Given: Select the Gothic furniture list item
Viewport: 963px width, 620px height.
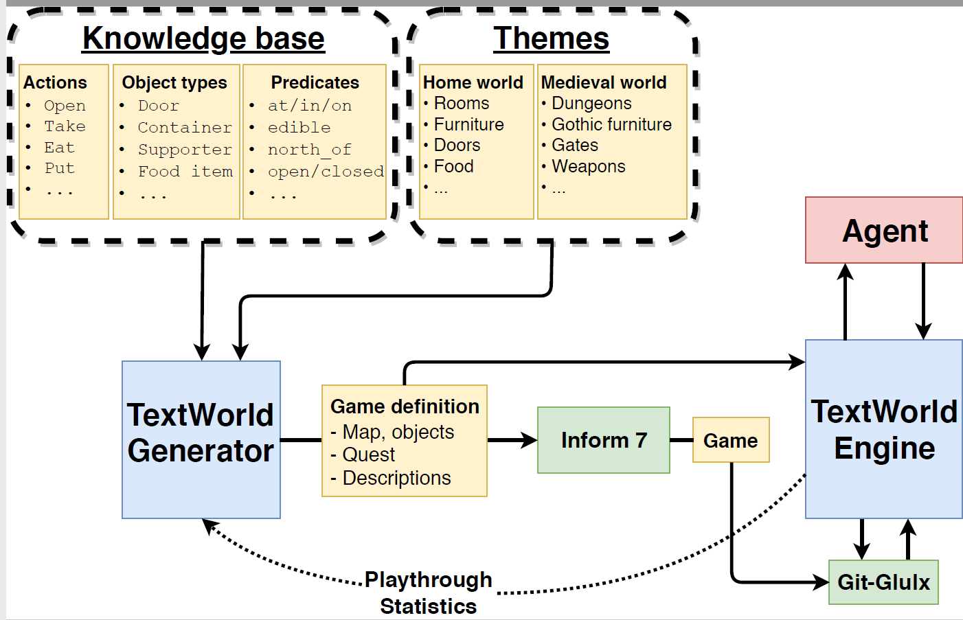Looking at the screenshot, I should pos(611,124).
